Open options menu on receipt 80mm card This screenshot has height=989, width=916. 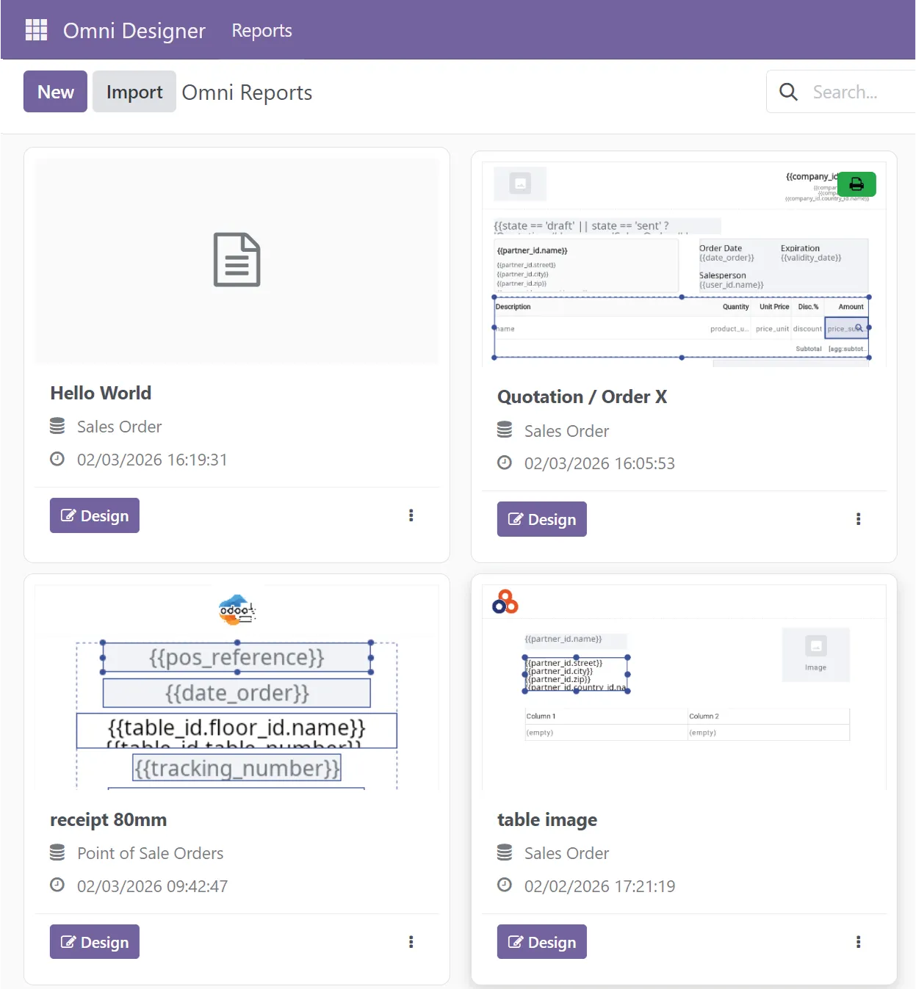[x=411, y=941]
